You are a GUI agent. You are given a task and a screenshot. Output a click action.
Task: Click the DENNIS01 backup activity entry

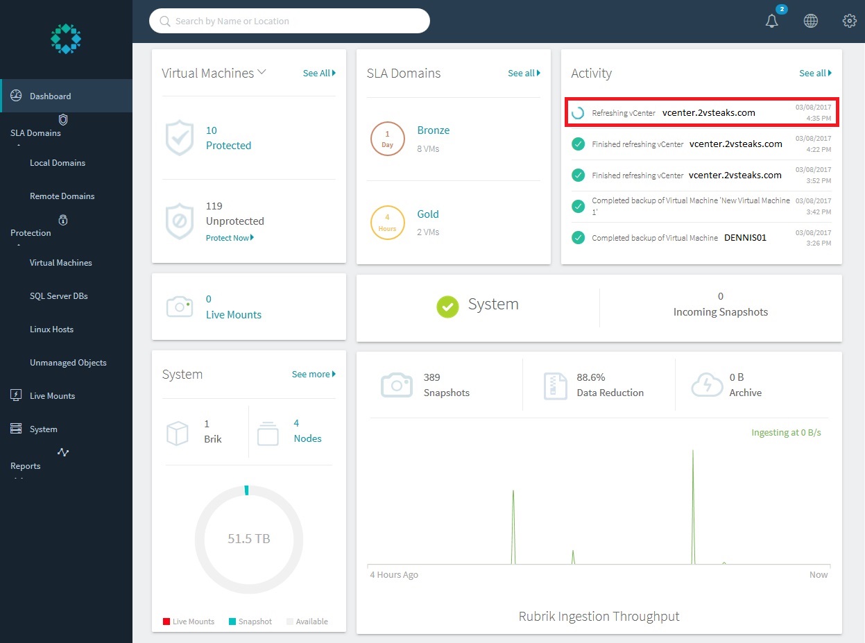tap(701, 238)
